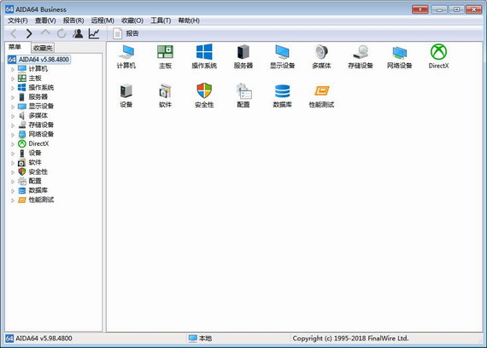The height and width of the screenshot is (348, 487).
Task: Select 配置 in the left tree
Action: tap(35, 181)
